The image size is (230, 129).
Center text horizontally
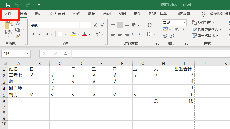click(x=120, y=34)
